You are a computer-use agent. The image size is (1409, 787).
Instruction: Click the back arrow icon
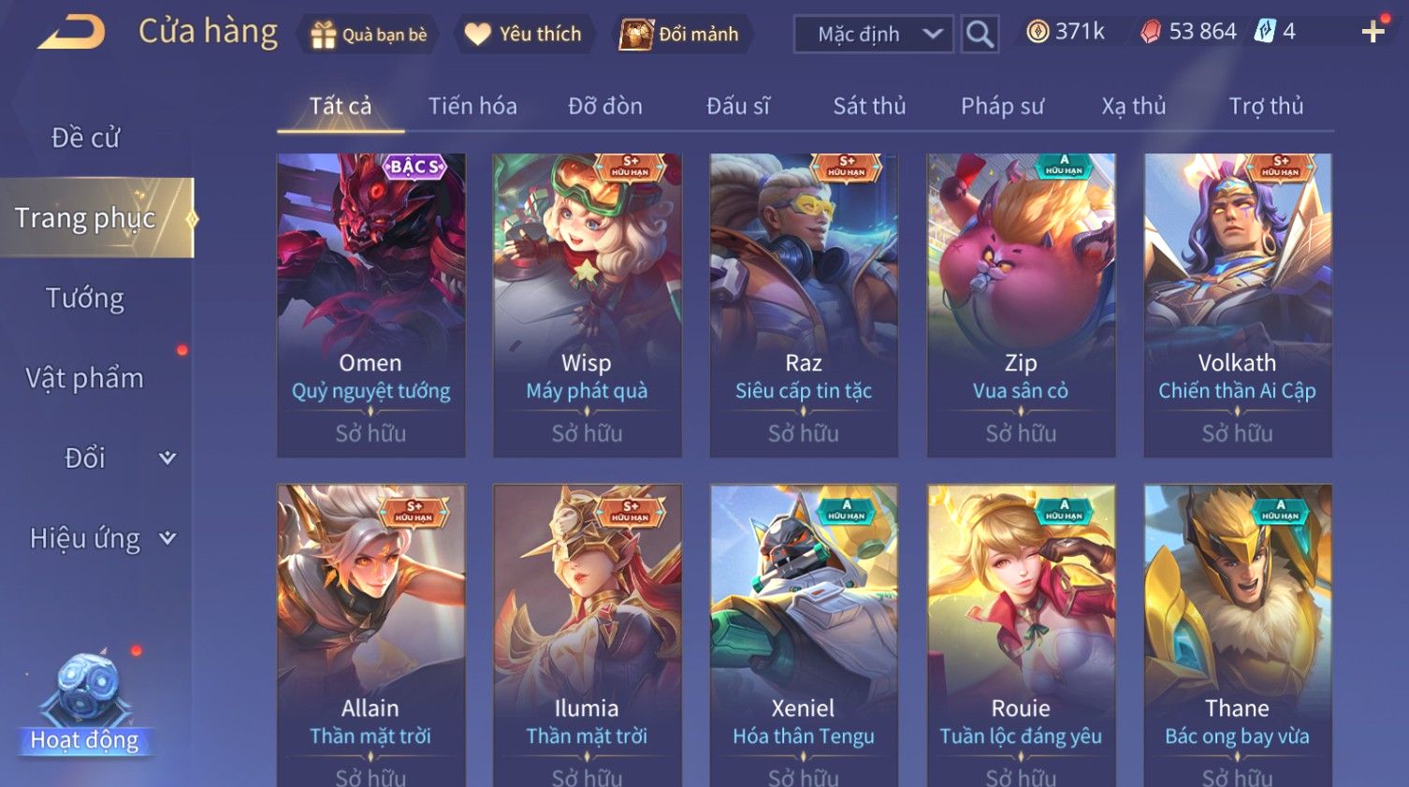pyautogui.click(x=71, y=32)
